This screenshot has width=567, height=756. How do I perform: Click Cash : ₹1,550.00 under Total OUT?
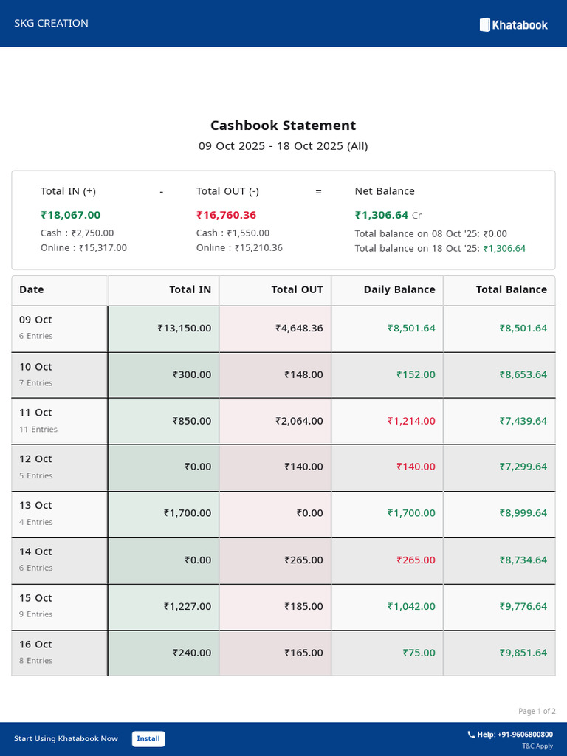tap(233, 233)
